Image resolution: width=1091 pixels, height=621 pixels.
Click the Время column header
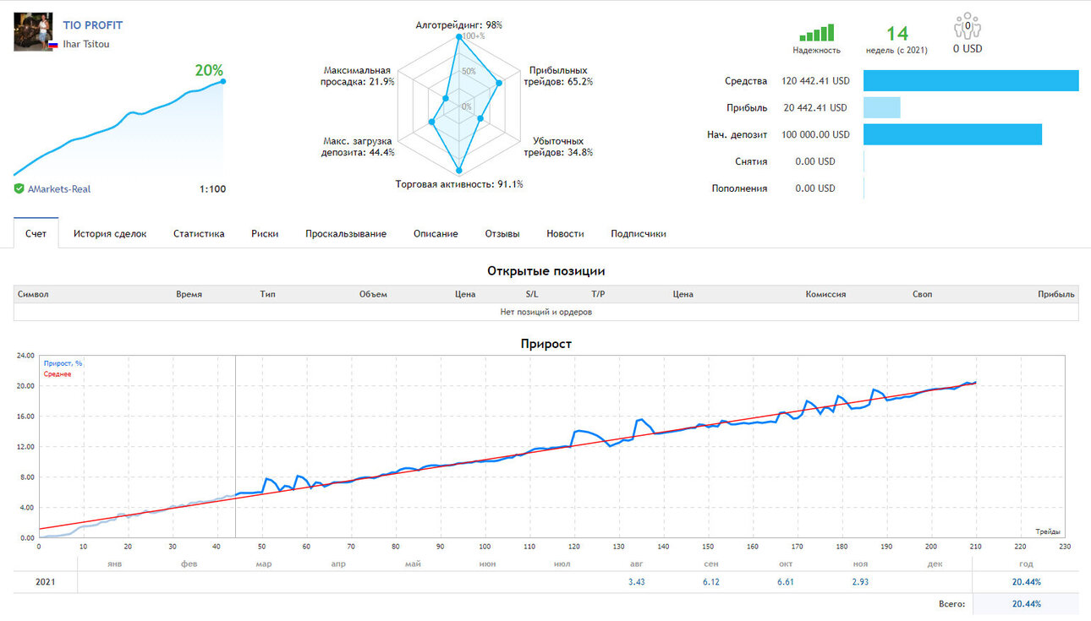click(189, 294)
